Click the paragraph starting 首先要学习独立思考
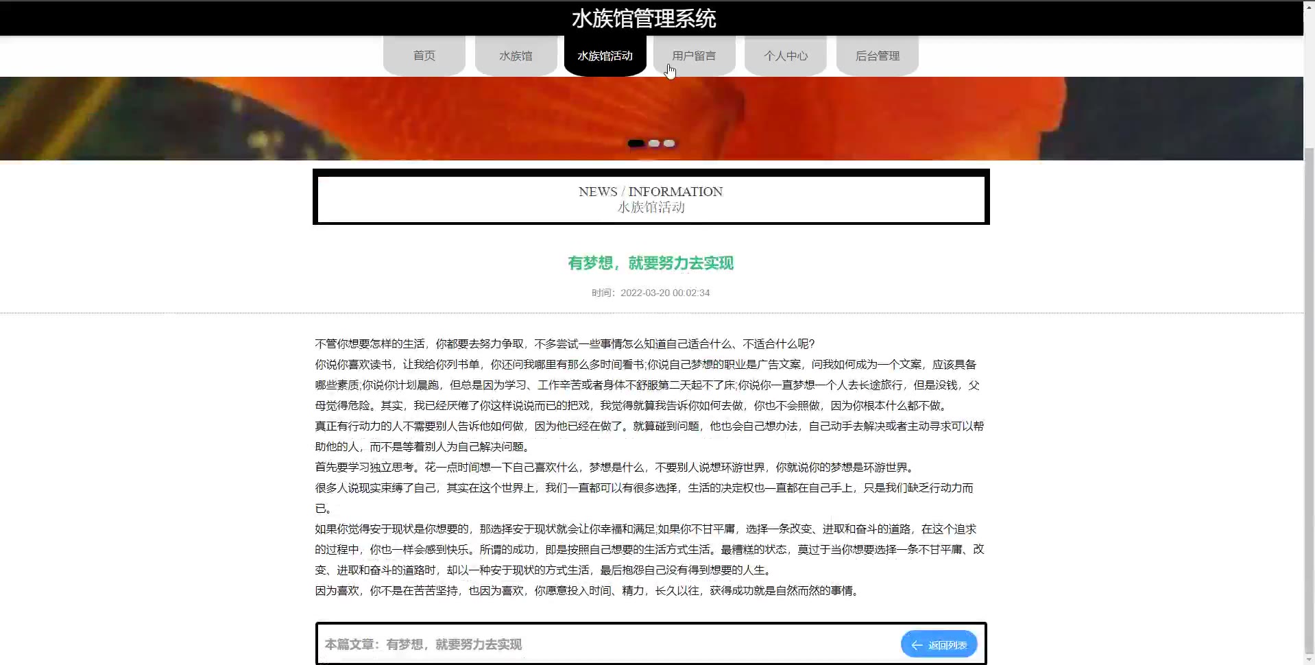The image size is (1315, 665). pyautogui.click(x=615, y=468)
